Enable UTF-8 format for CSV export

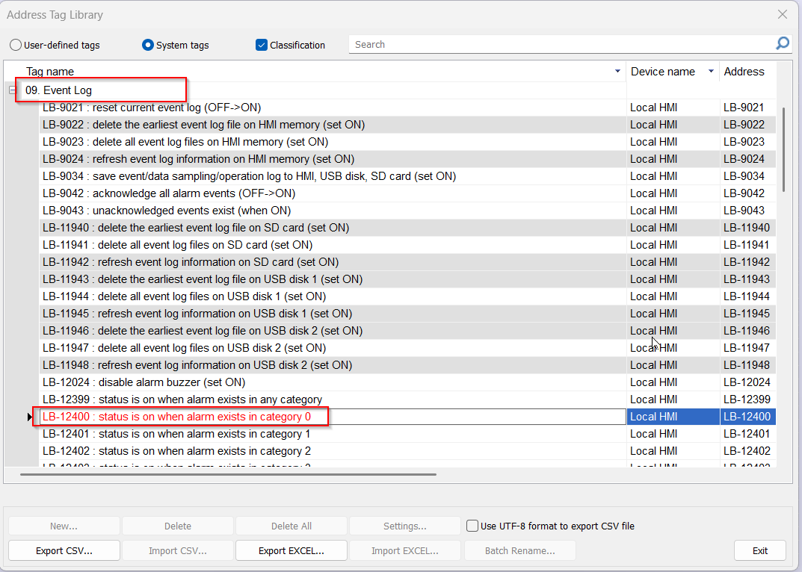pos(472,526)
